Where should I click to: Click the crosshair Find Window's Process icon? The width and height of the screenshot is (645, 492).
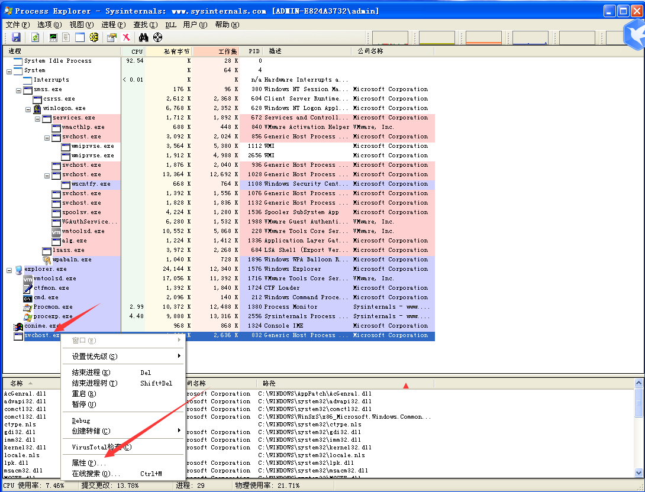tap(157, 37)
